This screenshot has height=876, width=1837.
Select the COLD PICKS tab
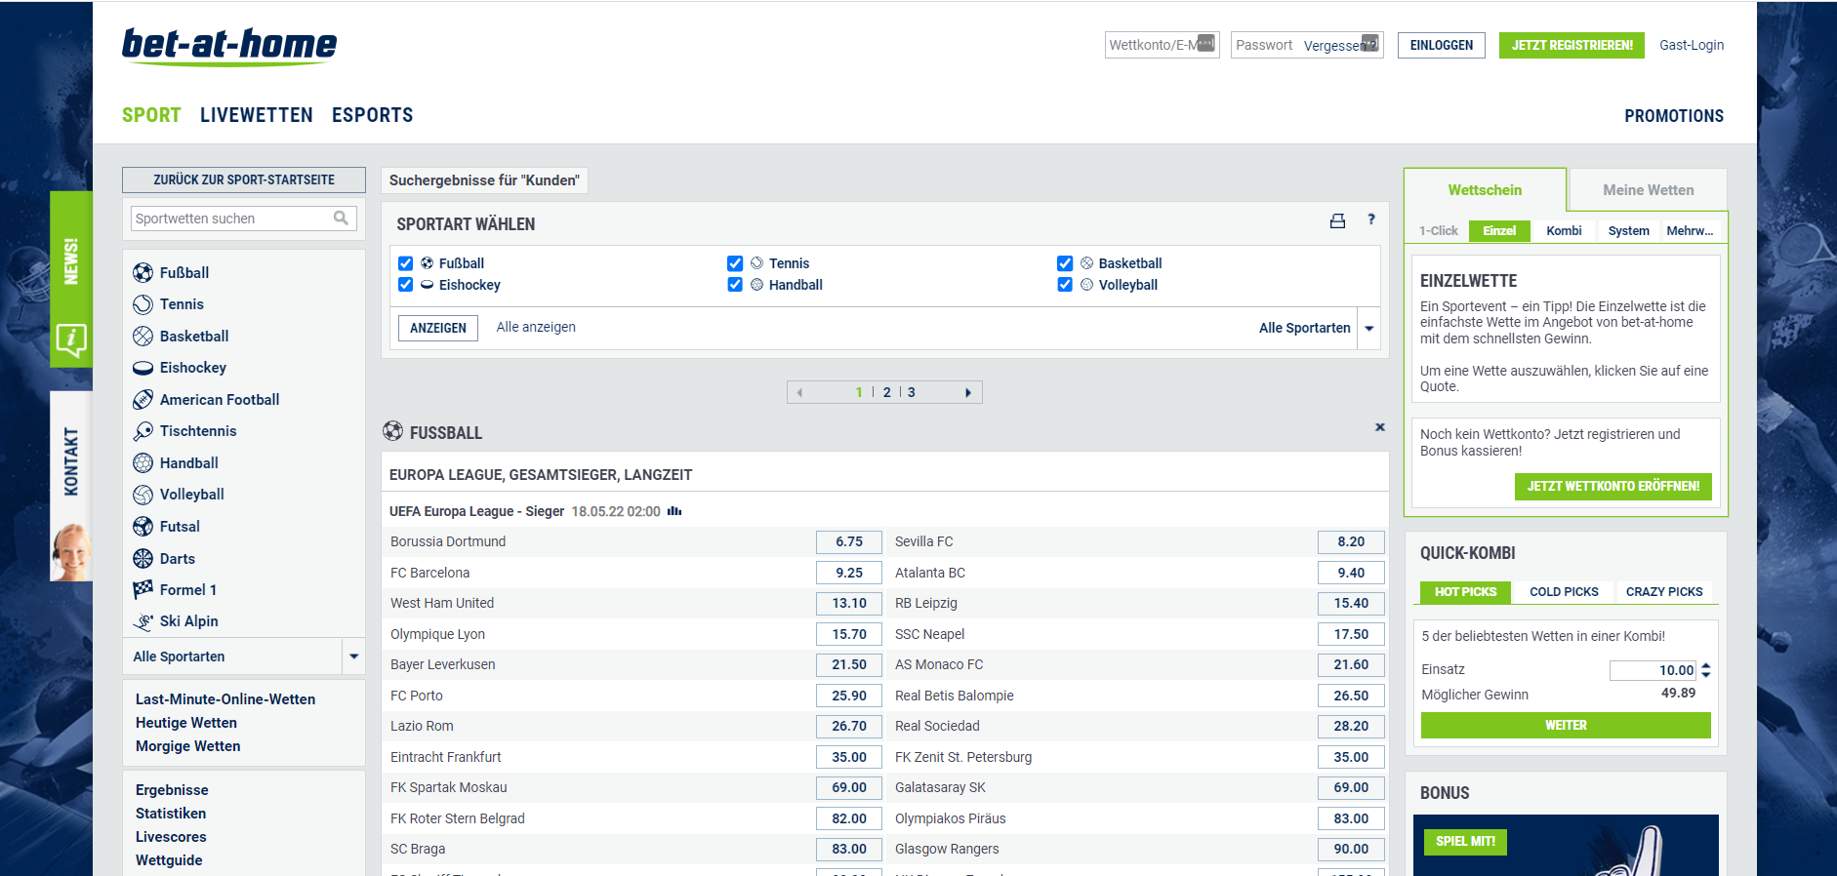coord(1564,592)
